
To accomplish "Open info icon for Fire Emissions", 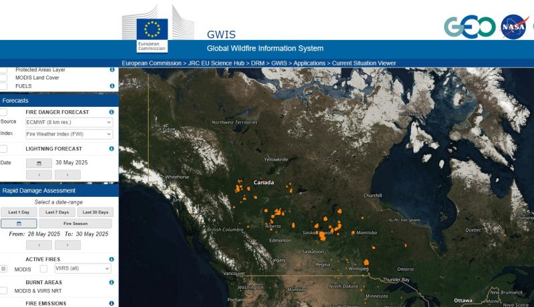I will 111,303.
